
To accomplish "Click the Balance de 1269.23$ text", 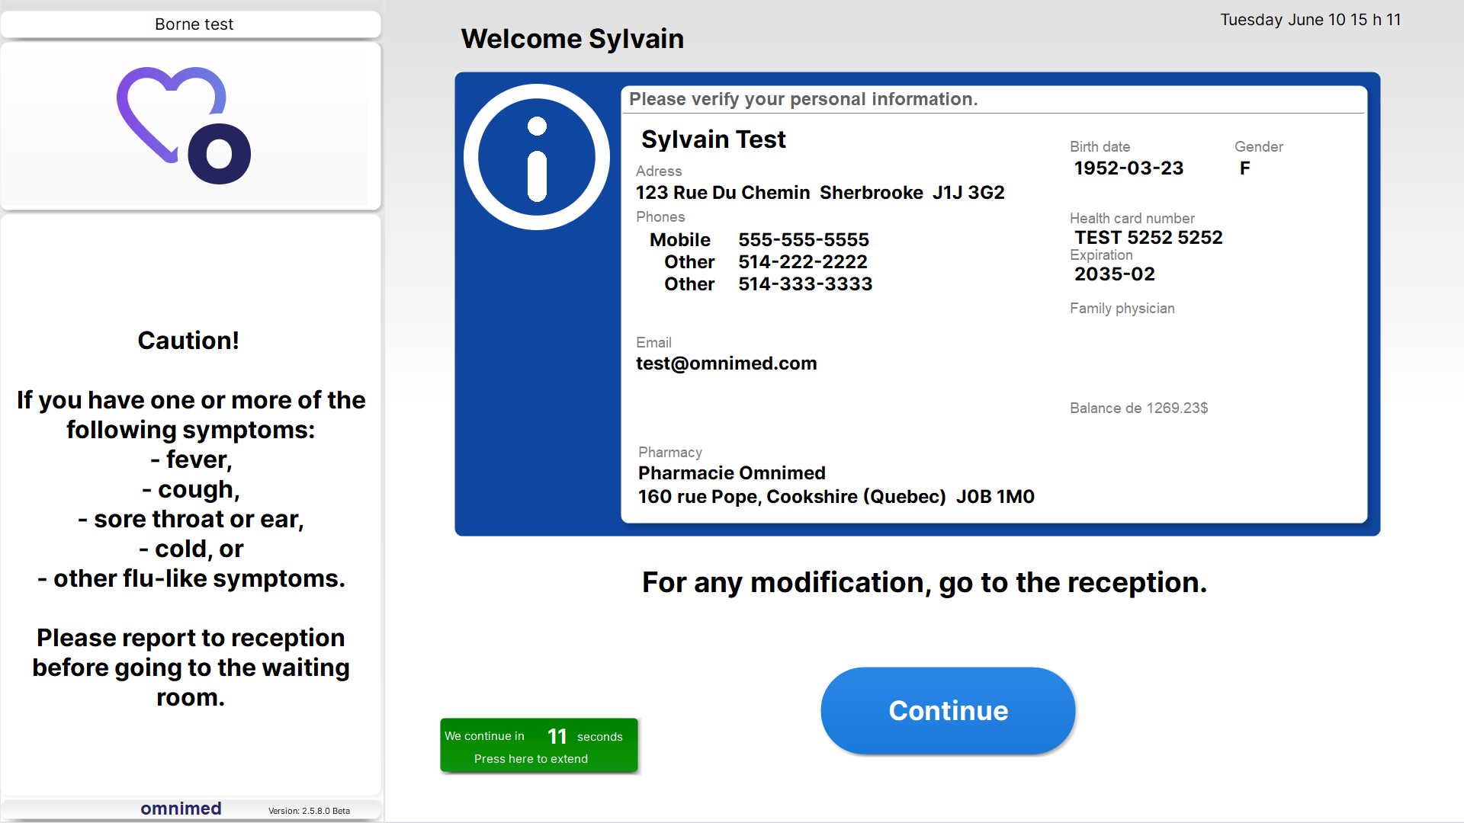I will tap(1138, 408).
